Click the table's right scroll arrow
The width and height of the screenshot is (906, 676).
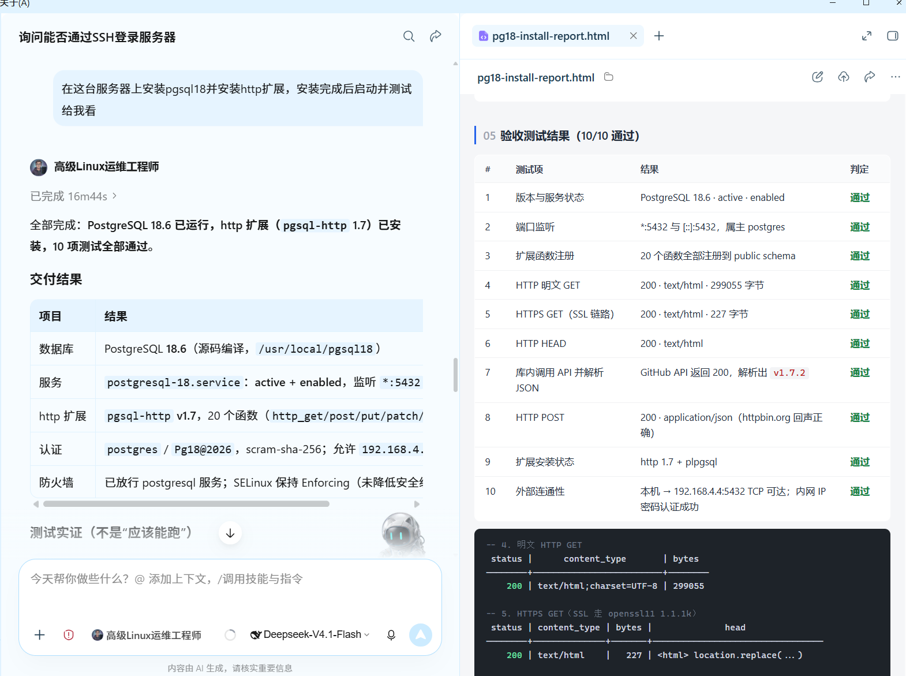(417, 504)
